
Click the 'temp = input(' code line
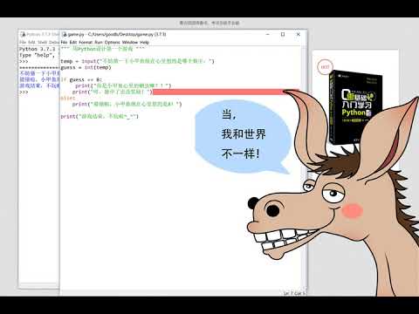tap(137, 61)
